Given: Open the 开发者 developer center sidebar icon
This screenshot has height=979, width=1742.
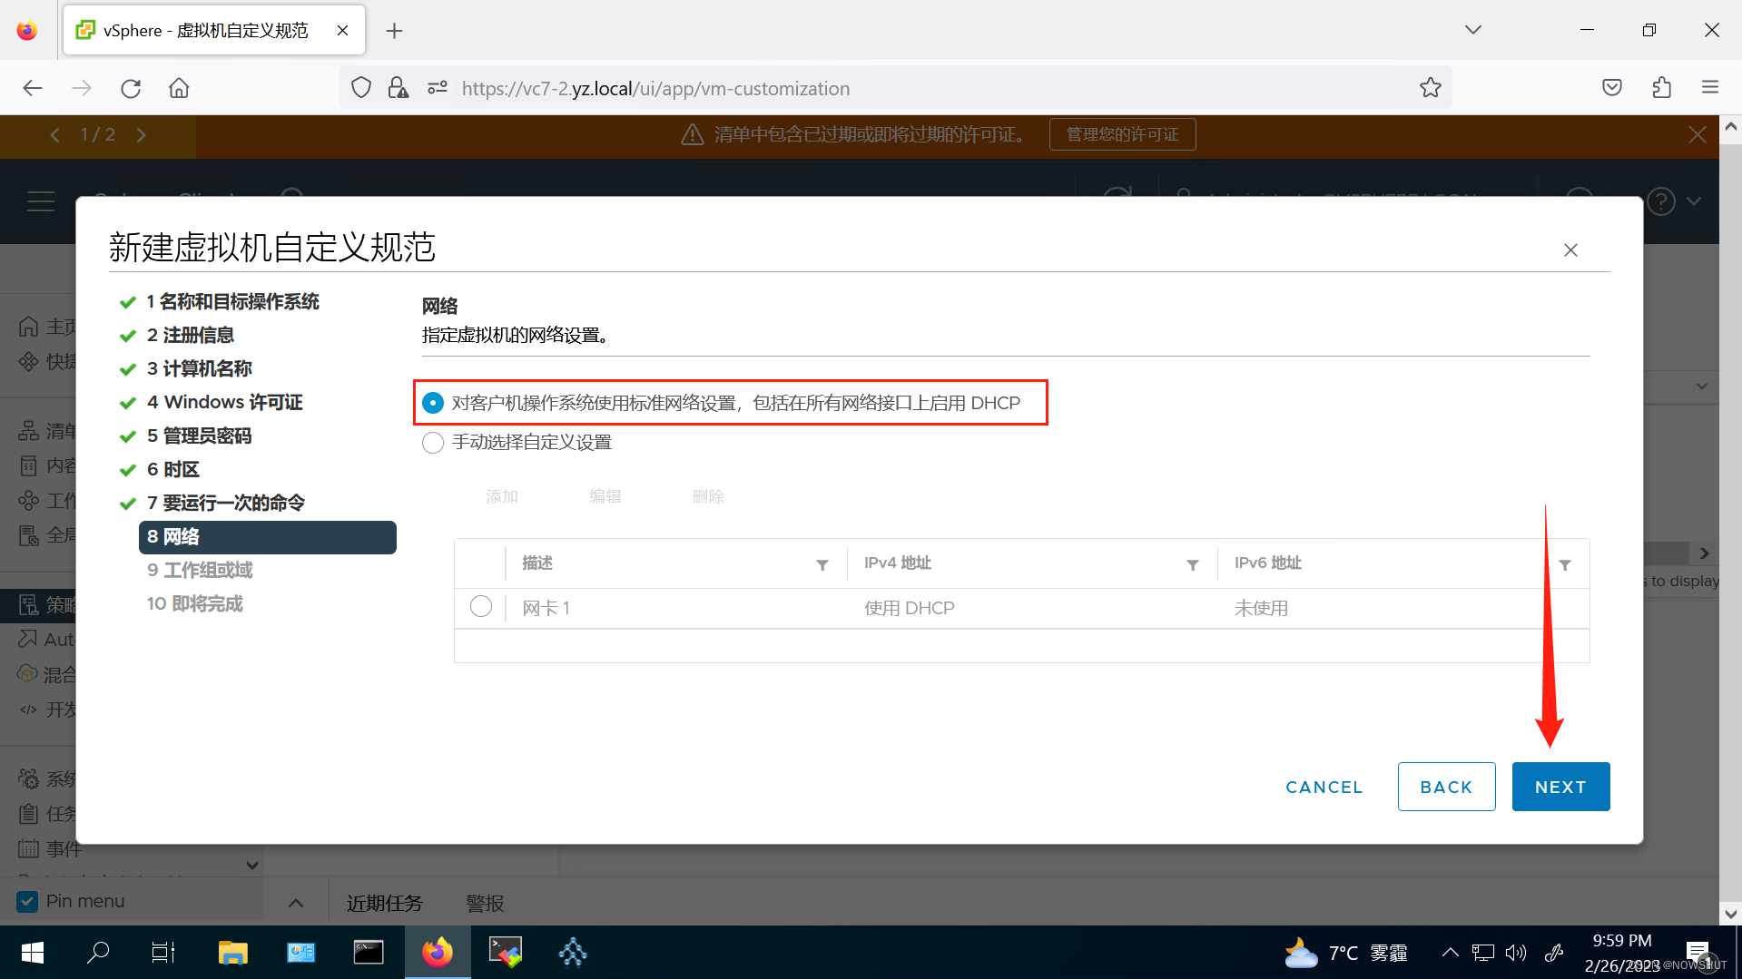Looking at the screenshot, I should pyautogui.click(x=27, y=709).
